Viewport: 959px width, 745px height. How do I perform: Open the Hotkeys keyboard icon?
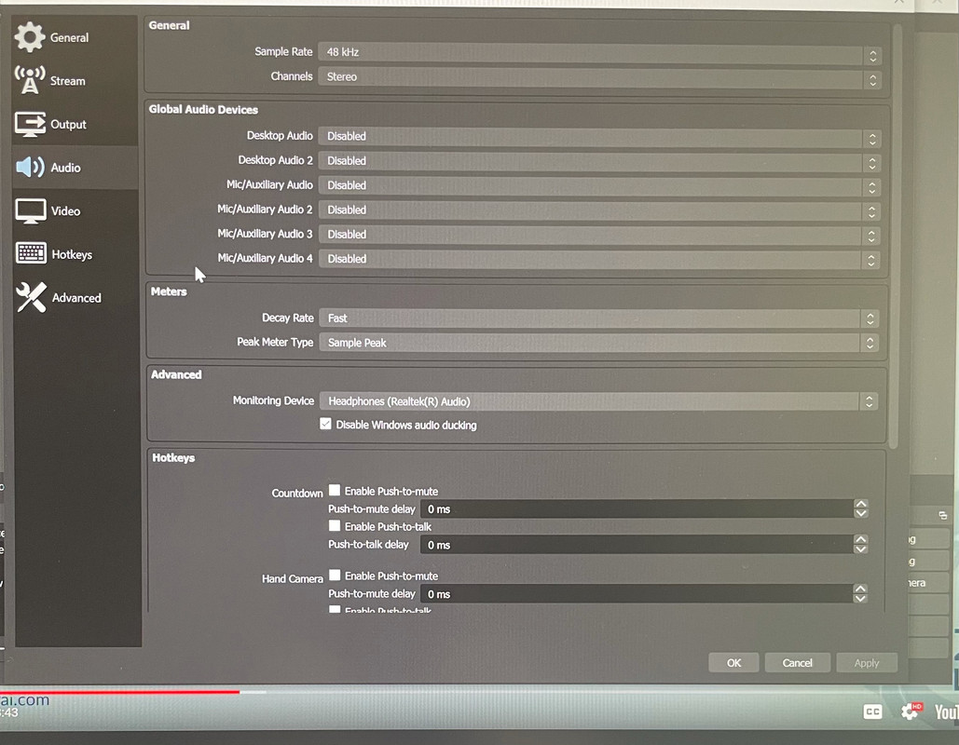tap(31, 253)
